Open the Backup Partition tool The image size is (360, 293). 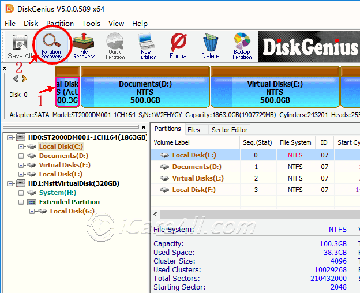242,47
